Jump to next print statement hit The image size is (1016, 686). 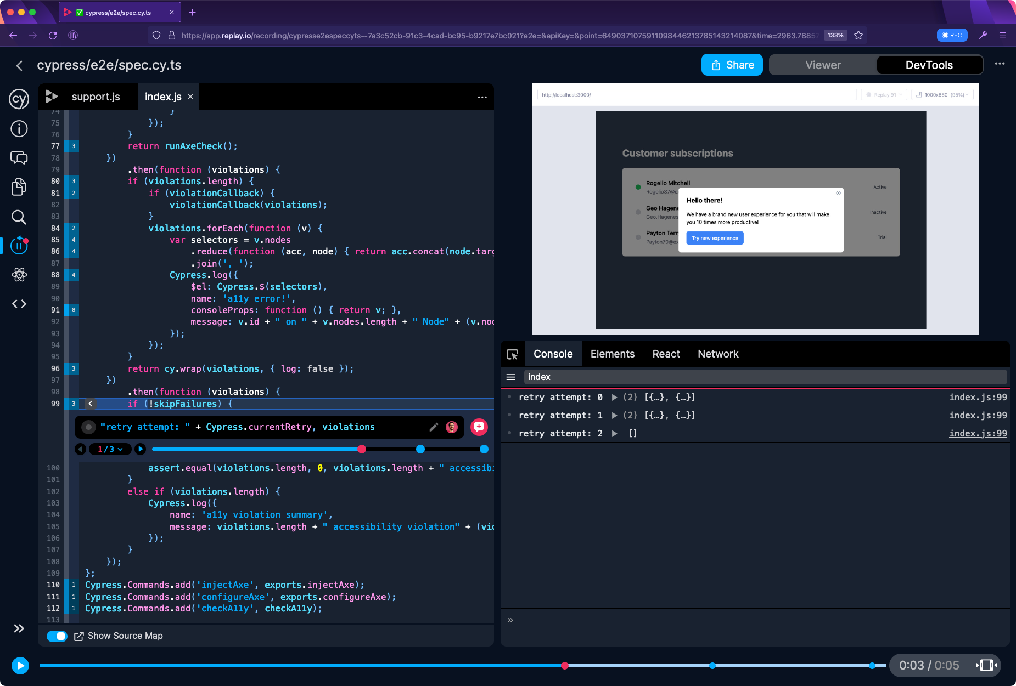coord(141,449)
